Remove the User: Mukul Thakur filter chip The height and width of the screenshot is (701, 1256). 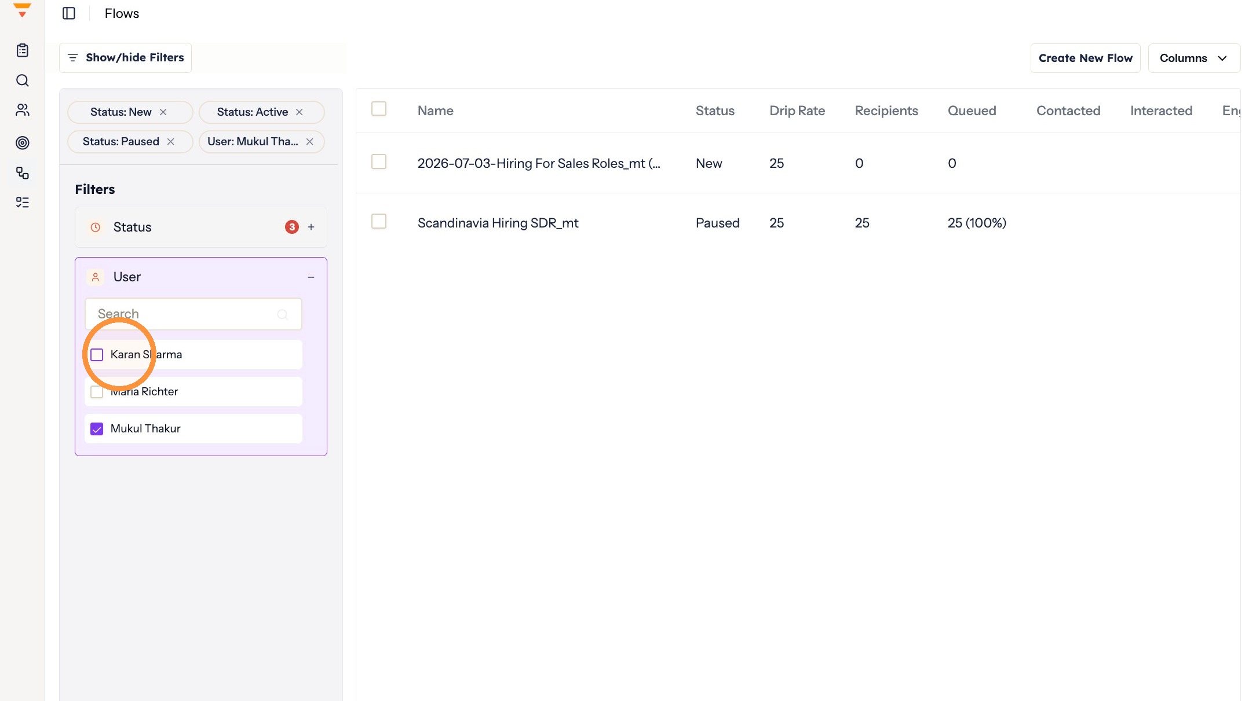click(310, 142)
